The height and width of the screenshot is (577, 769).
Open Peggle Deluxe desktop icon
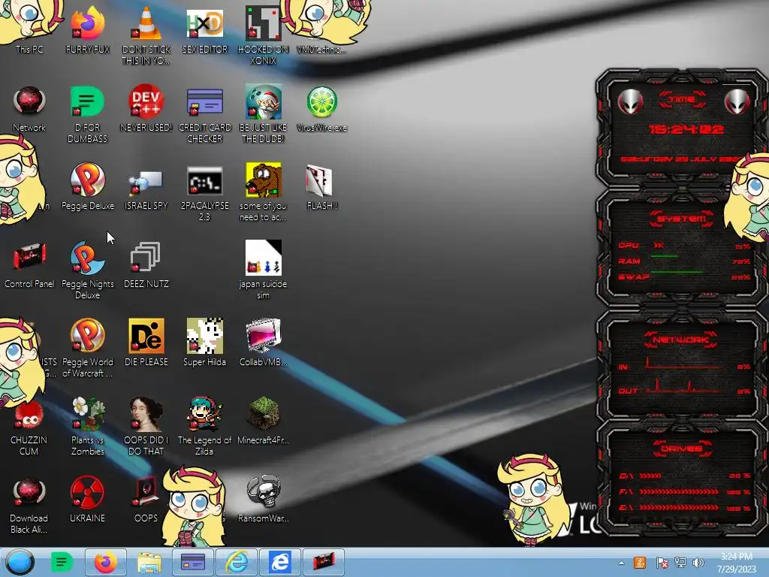click(x=87, y=186)
